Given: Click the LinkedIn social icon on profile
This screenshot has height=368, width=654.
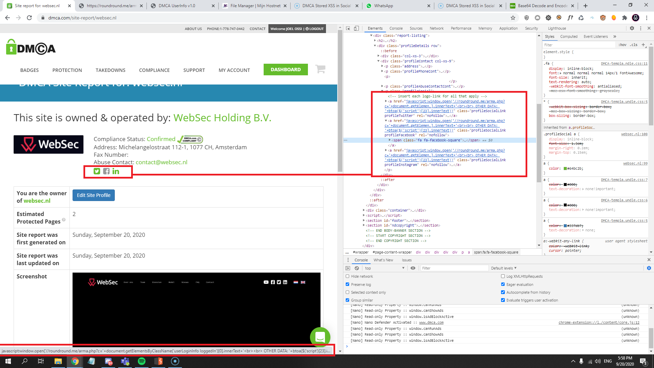Looking at the screenshot, I should (x=116, y=171).
